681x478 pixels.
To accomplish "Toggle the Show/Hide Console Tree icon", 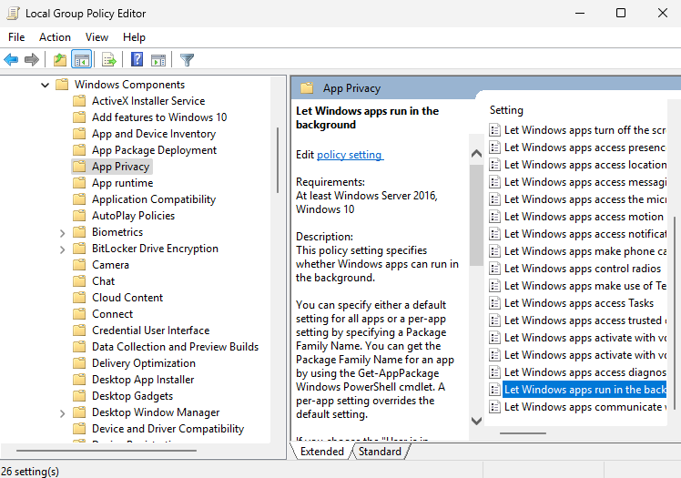I will 82,60.
